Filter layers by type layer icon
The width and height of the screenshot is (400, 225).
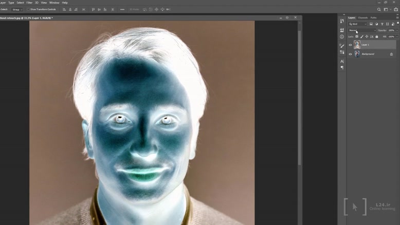click(382, 24)
